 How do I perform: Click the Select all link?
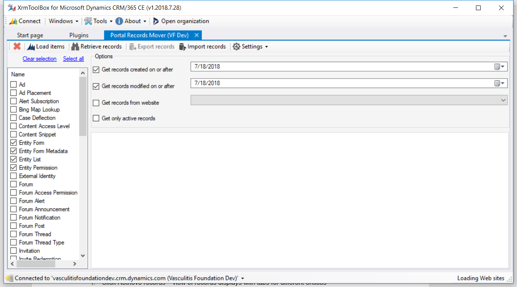point(73,59)
